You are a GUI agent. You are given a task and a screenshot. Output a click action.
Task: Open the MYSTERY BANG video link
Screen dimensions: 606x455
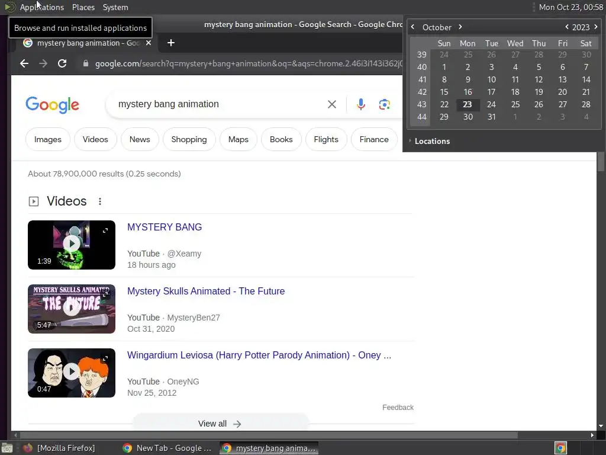(x=165, y=227)
